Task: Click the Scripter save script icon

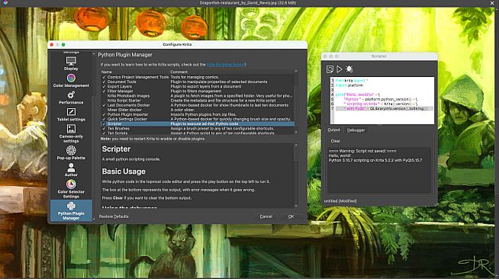Action: [330, 69]
